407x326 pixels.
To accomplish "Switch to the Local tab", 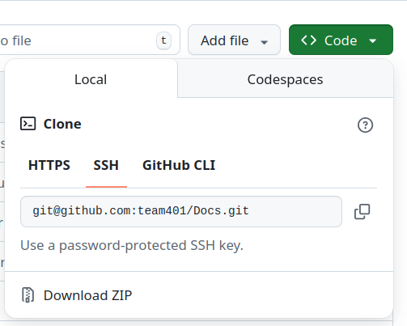I will (91, 78).
